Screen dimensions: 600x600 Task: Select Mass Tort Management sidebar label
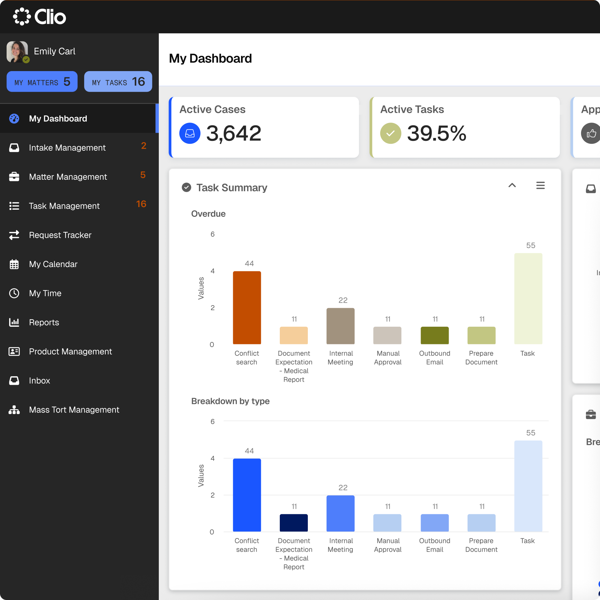click(x=74, y=410)
